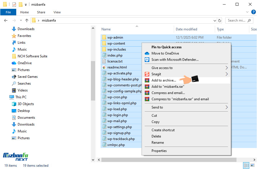The height and width of the screenshot is (169, 257).
Task: Choose Properties from the context menu
Action: tap(159, 151)
